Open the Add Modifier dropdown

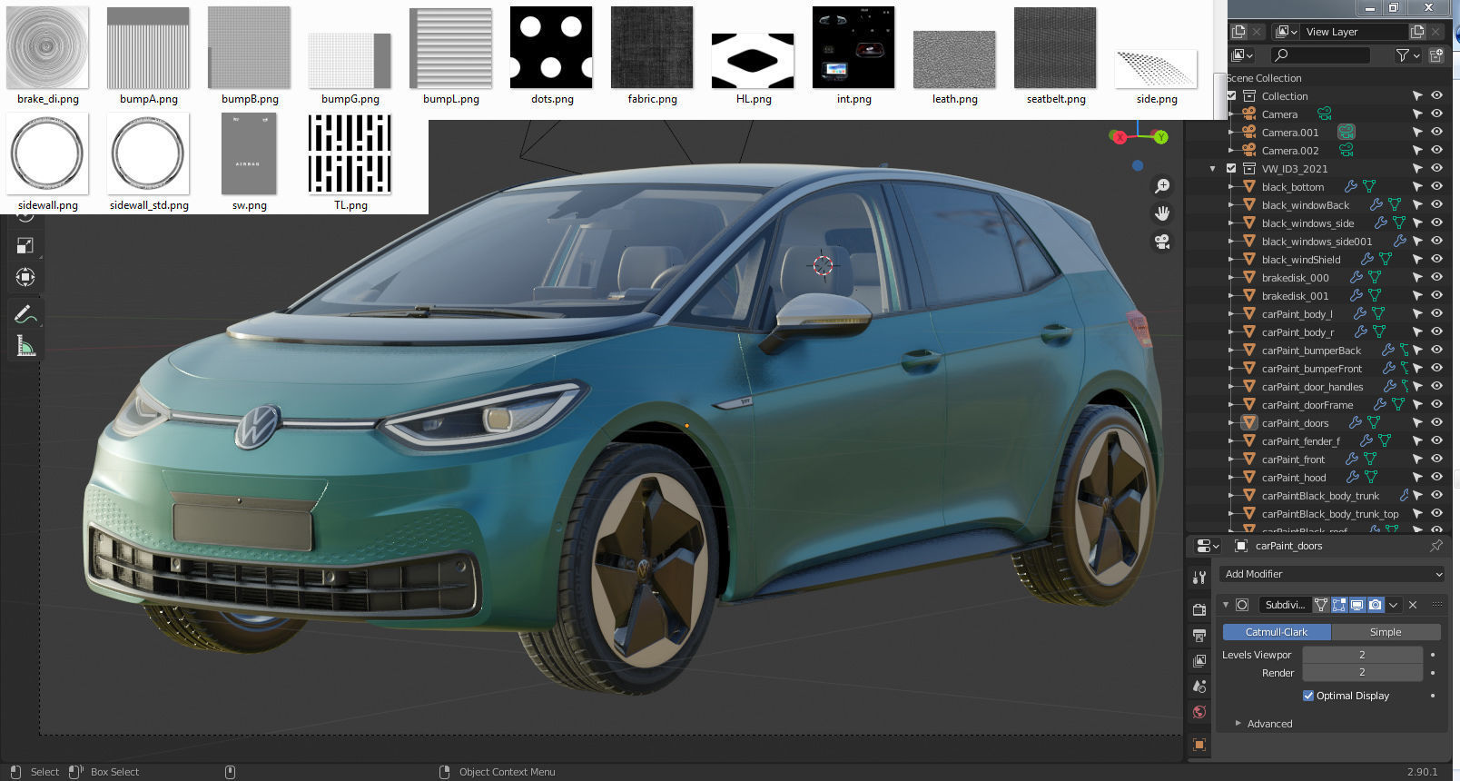click(x=1333, y=574)
